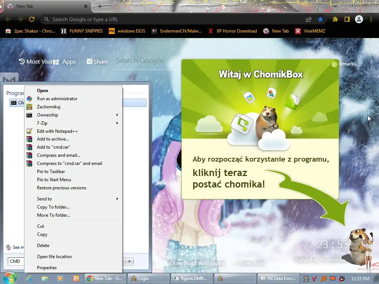Click the Apps button on page

pyautogui.click(x=65, y=62)
